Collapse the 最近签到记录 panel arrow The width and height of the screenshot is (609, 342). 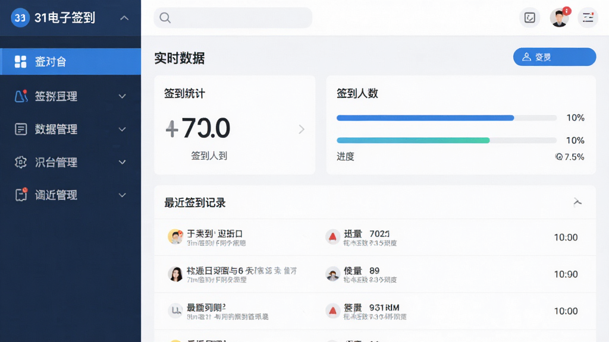(x=577, y=202)
